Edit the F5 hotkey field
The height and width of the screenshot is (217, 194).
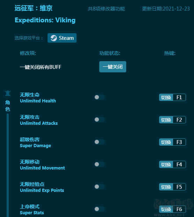pos(179,187)
